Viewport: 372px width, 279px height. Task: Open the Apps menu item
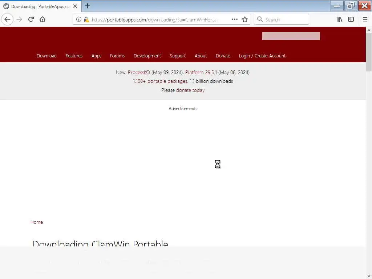(96, 56)
